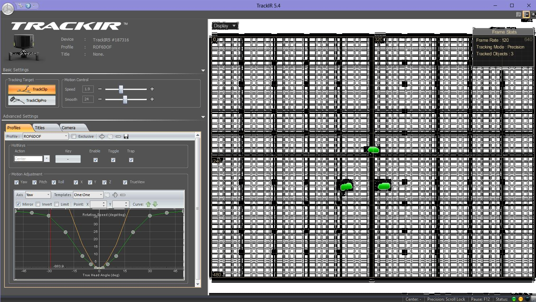Open the Profile ROF6DOF dropdown

[45, 136]
